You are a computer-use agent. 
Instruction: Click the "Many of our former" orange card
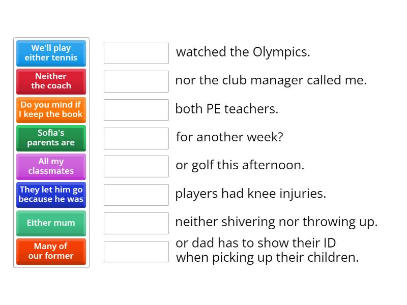[51, 252]
